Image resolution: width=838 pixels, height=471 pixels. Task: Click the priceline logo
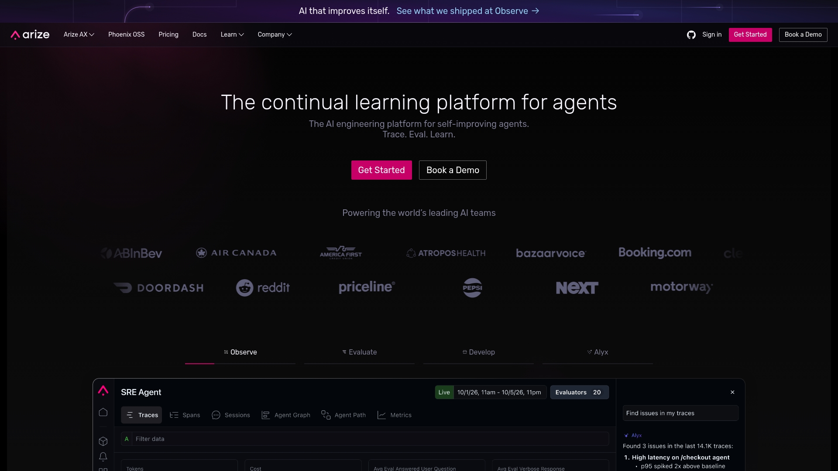coord(367,287)
